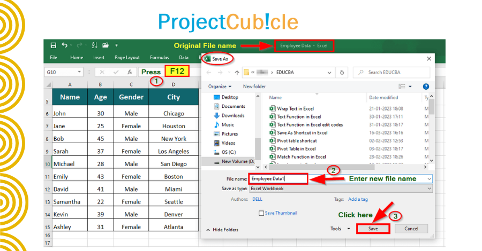
Task: Click the Save icon in Excel's quick access toolbar
Action: coord(53,45)
